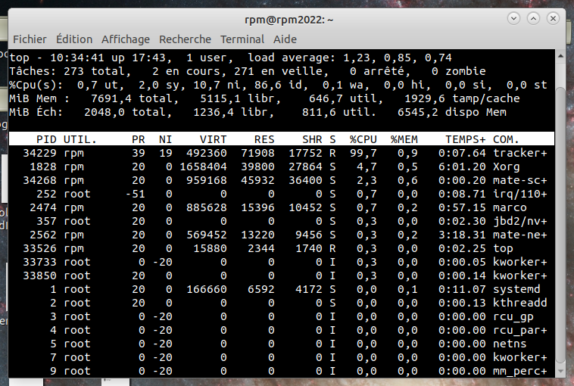
Task: Click the Xorg process row
Action: [280, 167]
